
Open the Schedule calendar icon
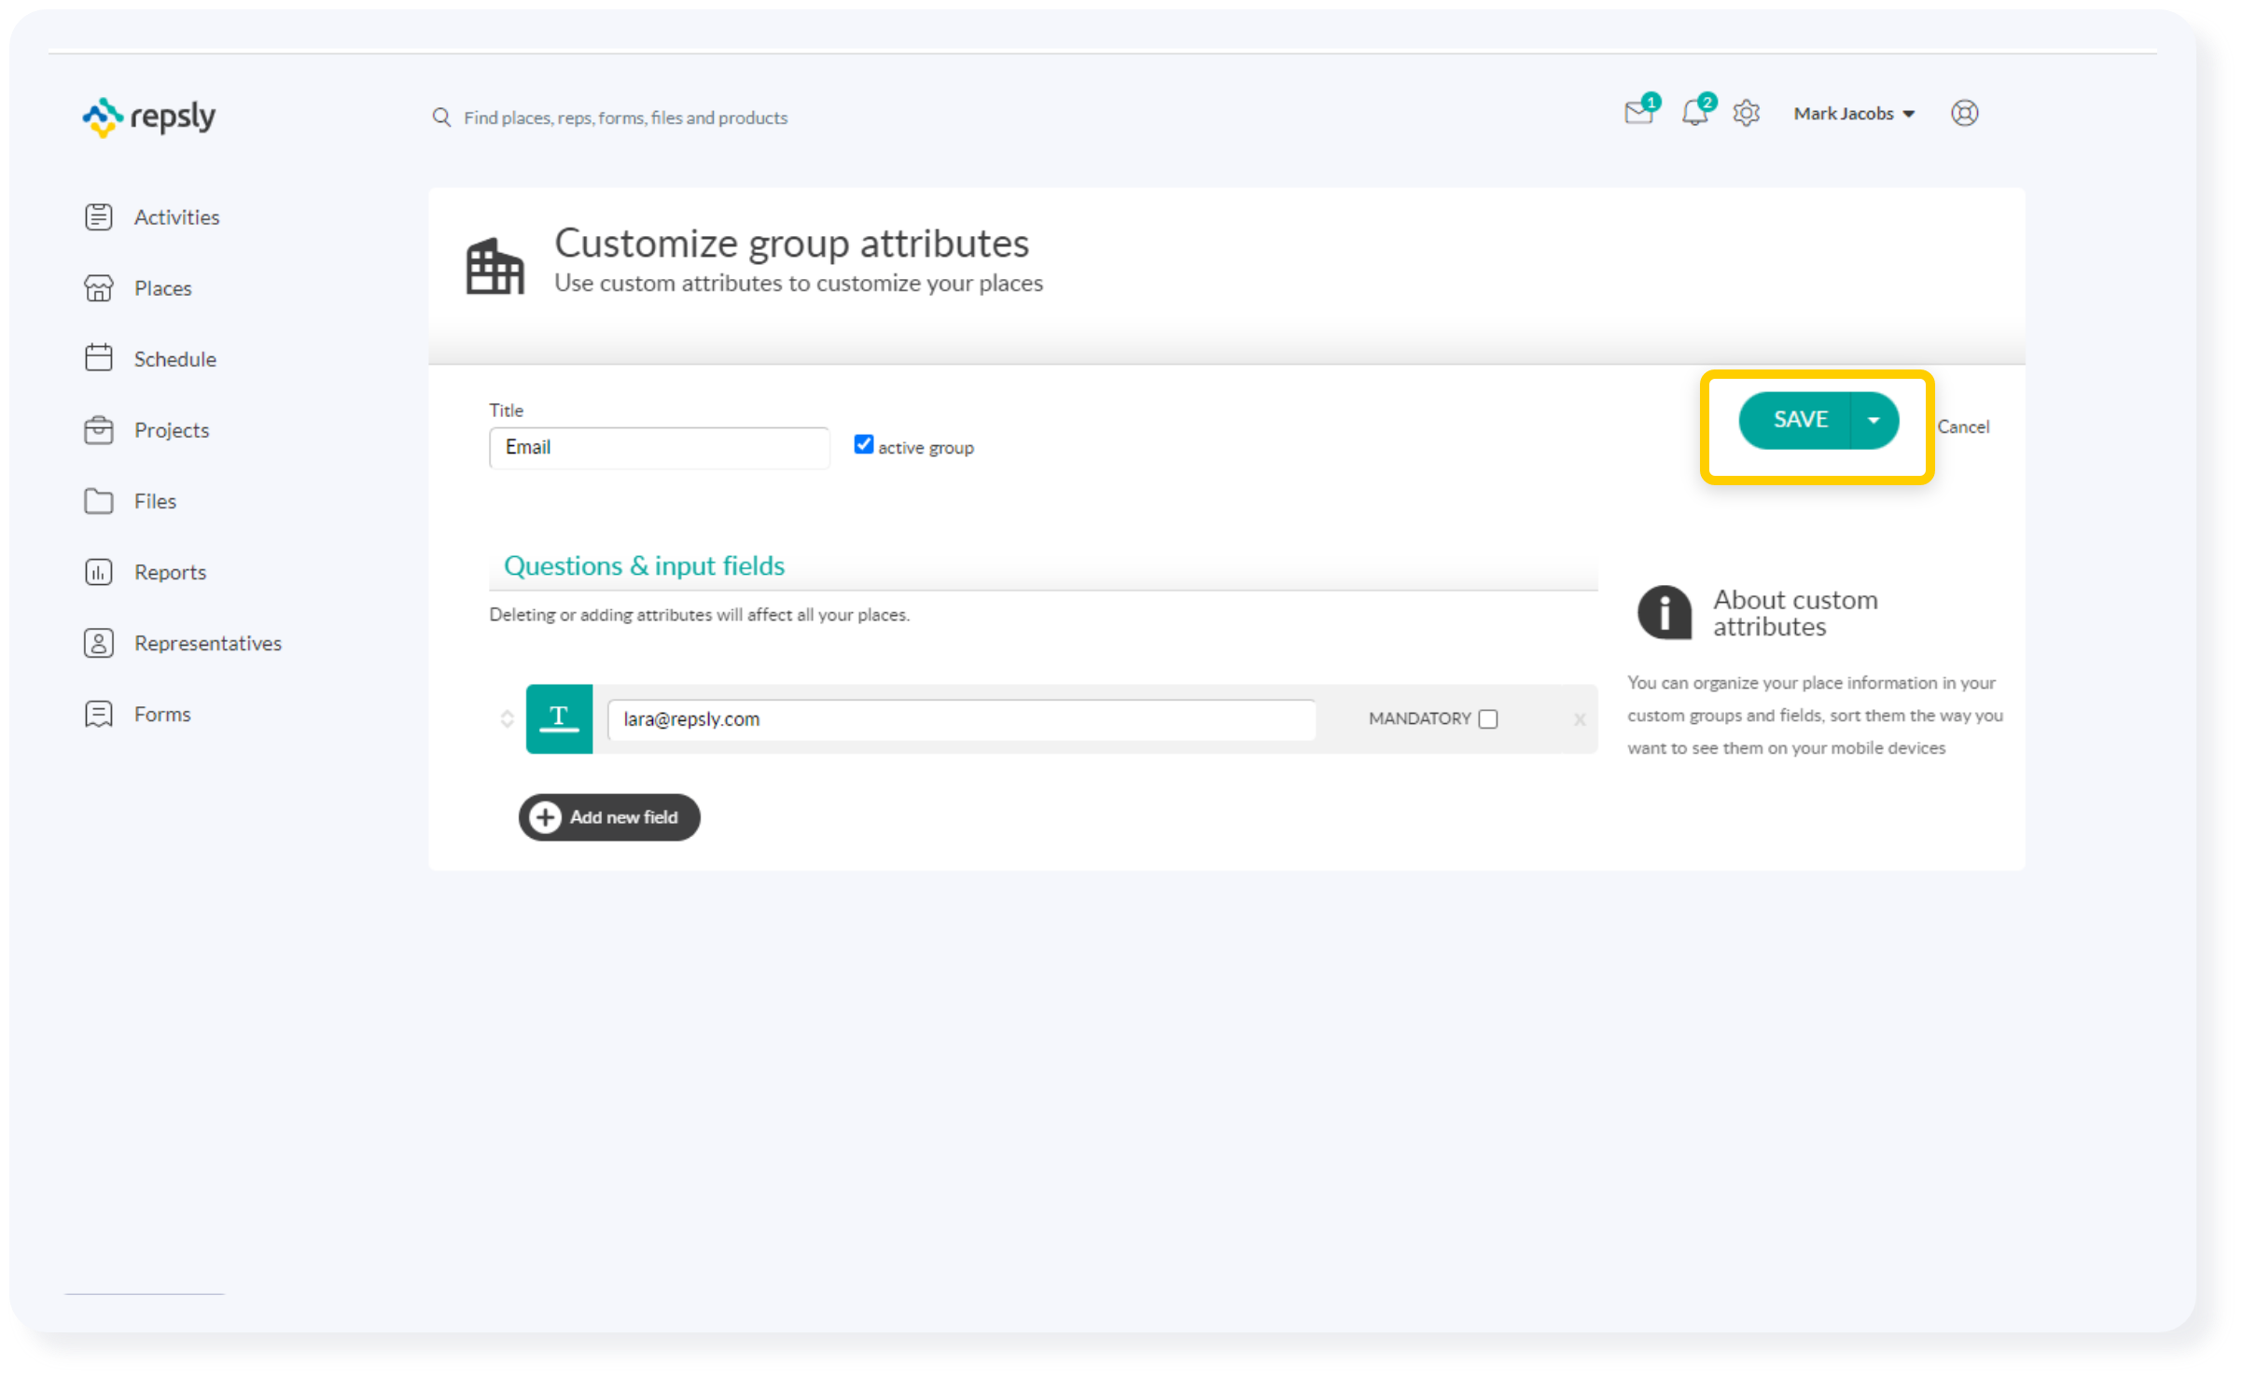point(99,358)
